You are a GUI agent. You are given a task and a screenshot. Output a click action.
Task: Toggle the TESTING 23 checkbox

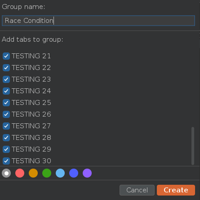pos(6,79)
